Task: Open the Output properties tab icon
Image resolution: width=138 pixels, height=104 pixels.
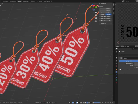Action: 116,58
